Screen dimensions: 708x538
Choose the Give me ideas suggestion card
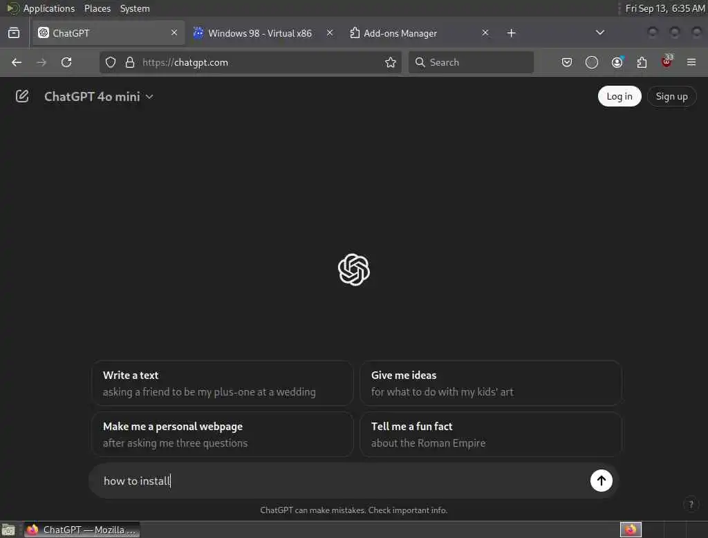(x=490, y=383)
